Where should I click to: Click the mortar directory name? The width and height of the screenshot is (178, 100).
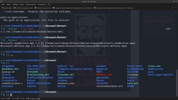[x=62, y=86]
